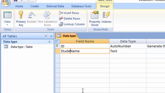Viewport: 165px width, 93px height.
Task: Delete Rows from the table
Action: pos(69,19)
